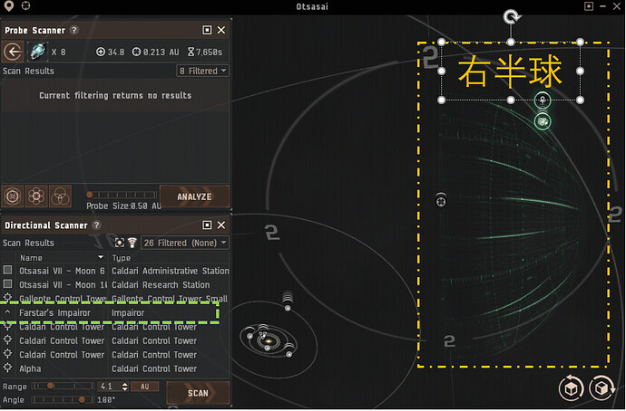The height and width of the screenshot is (411, 626).
Task: Toggle the AU range unit button
Action: tap(144, 387)
